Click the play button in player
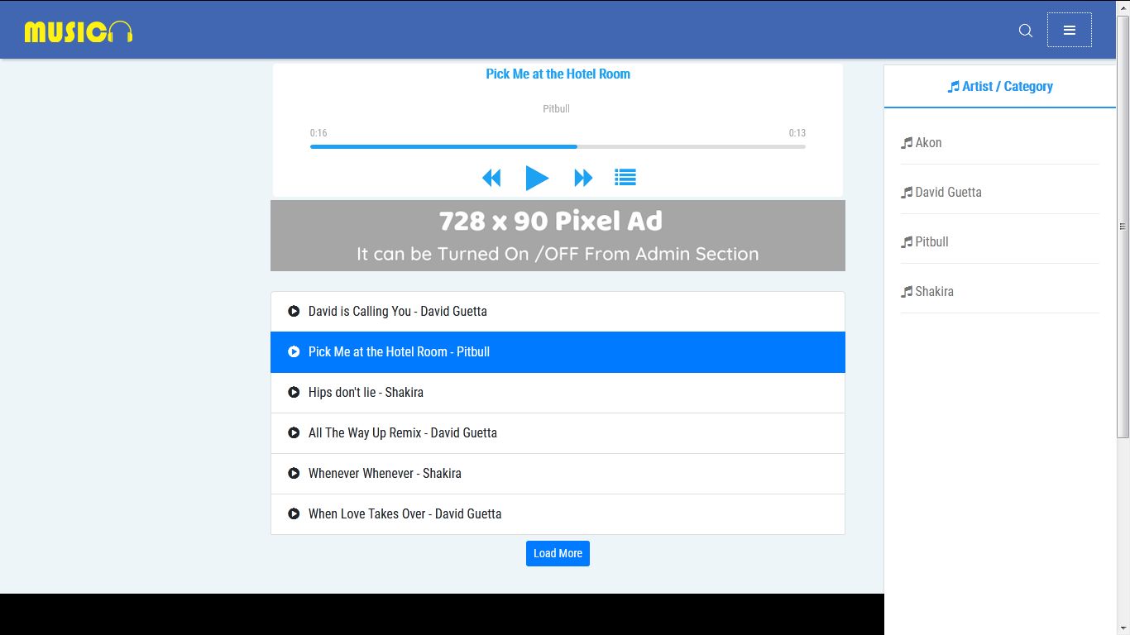The image size is (1130, 635). coord(537,178)
